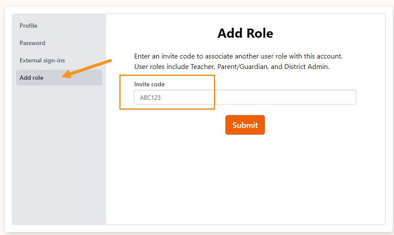
Task: Focus the Invite code text field
Action: click(x=245, y=97)
